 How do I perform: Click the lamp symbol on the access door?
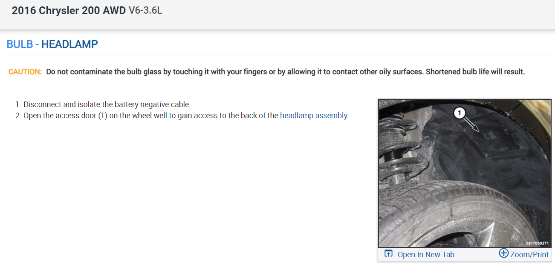coord(489,135)
